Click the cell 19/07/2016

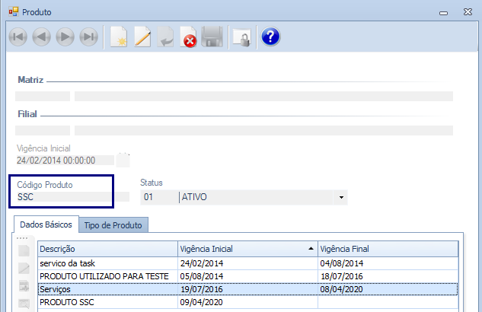pos(247,289)
